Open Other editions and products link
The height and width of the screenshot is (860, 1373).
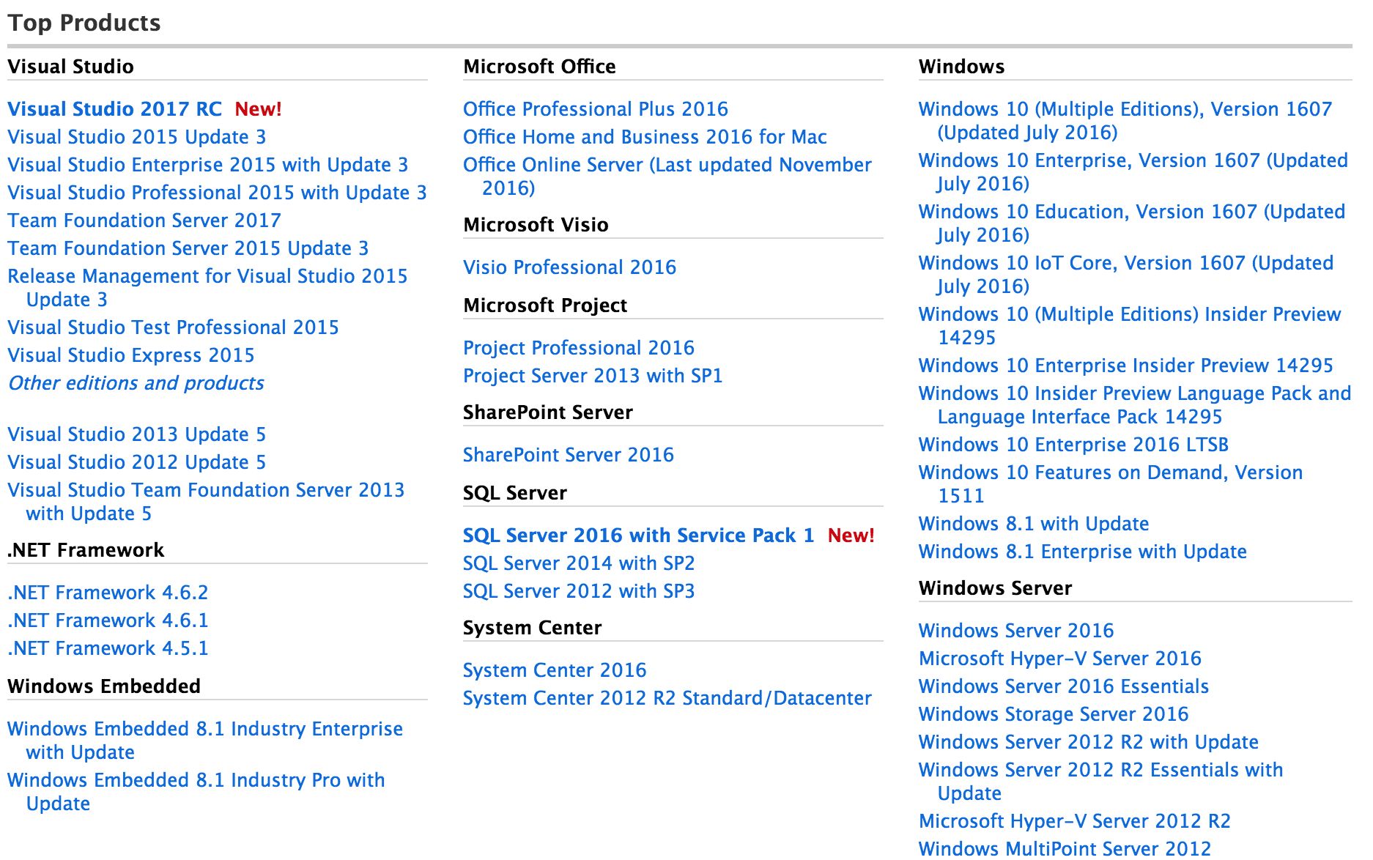coord(136,383)
